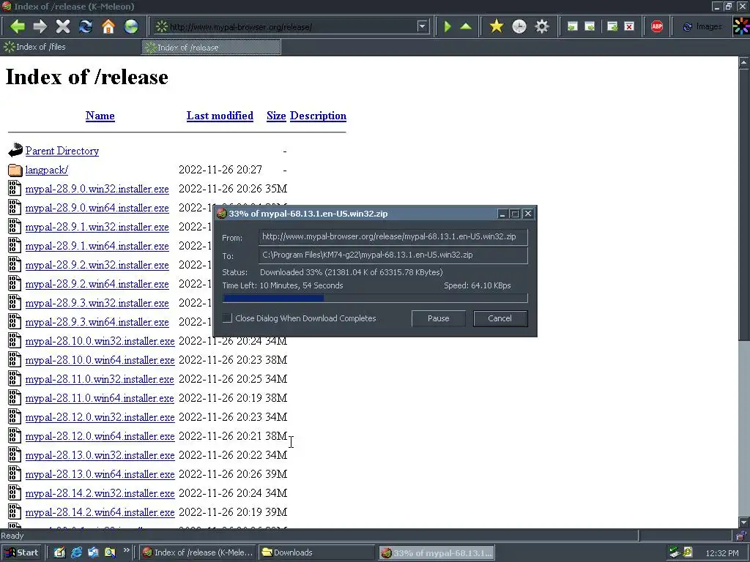Download mypal-28.10.0.win32.installer.exe
Screen dimensions: 750x562
point(100,341)
